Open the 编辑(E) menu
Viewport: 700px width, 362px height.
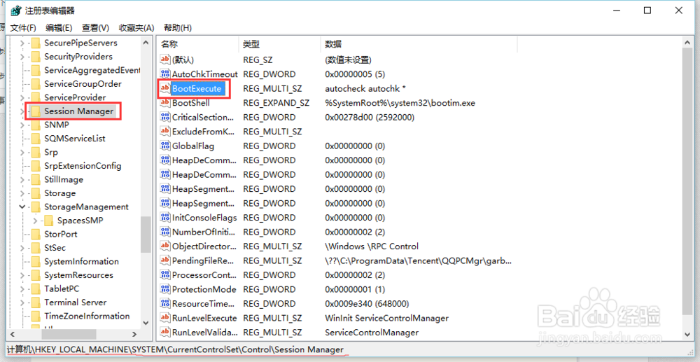(59, 28)
